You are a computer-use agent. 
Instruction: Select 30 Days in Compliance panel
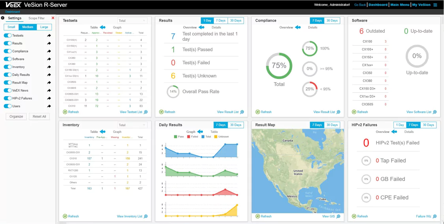(x=332, y=21)
